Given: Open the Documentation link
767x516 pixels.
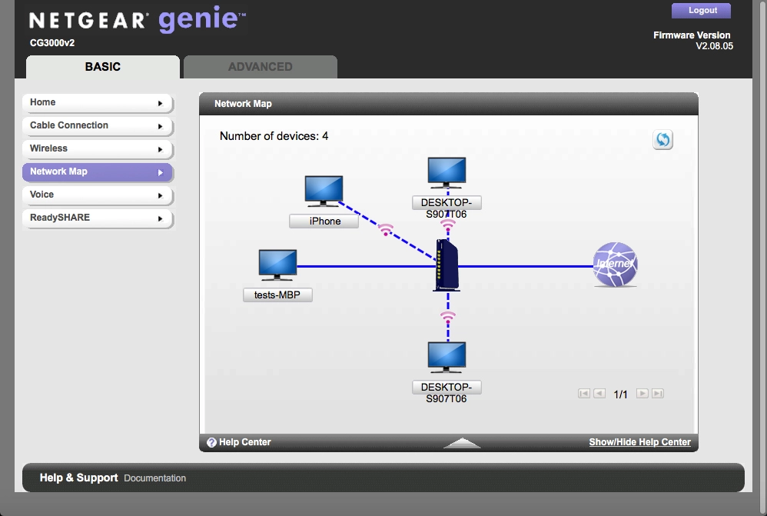Looking at the screenshot, I should 154,478.
